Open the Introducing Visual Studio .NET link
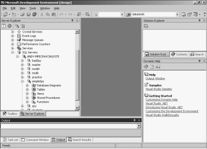This screenshot has height=149, width=207. (164, 107)
